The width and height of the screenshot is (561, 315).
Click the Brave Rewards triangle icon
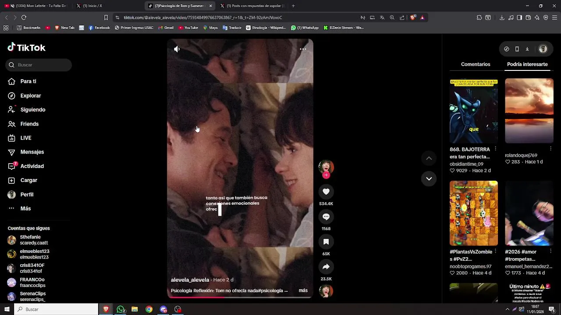point(423,17)
